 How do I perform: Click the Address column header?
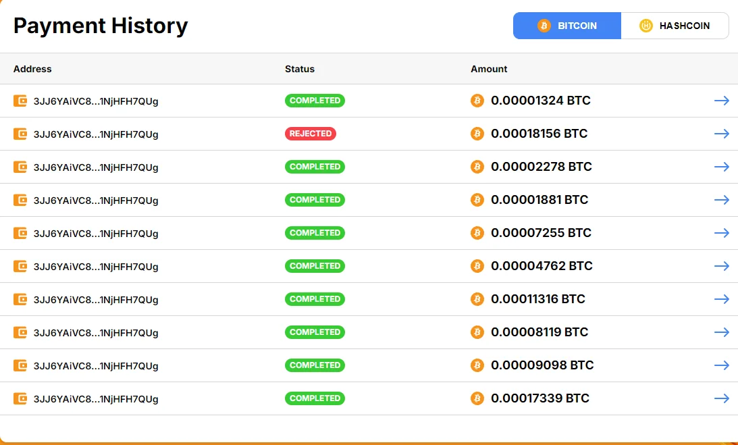click(32, 69)
